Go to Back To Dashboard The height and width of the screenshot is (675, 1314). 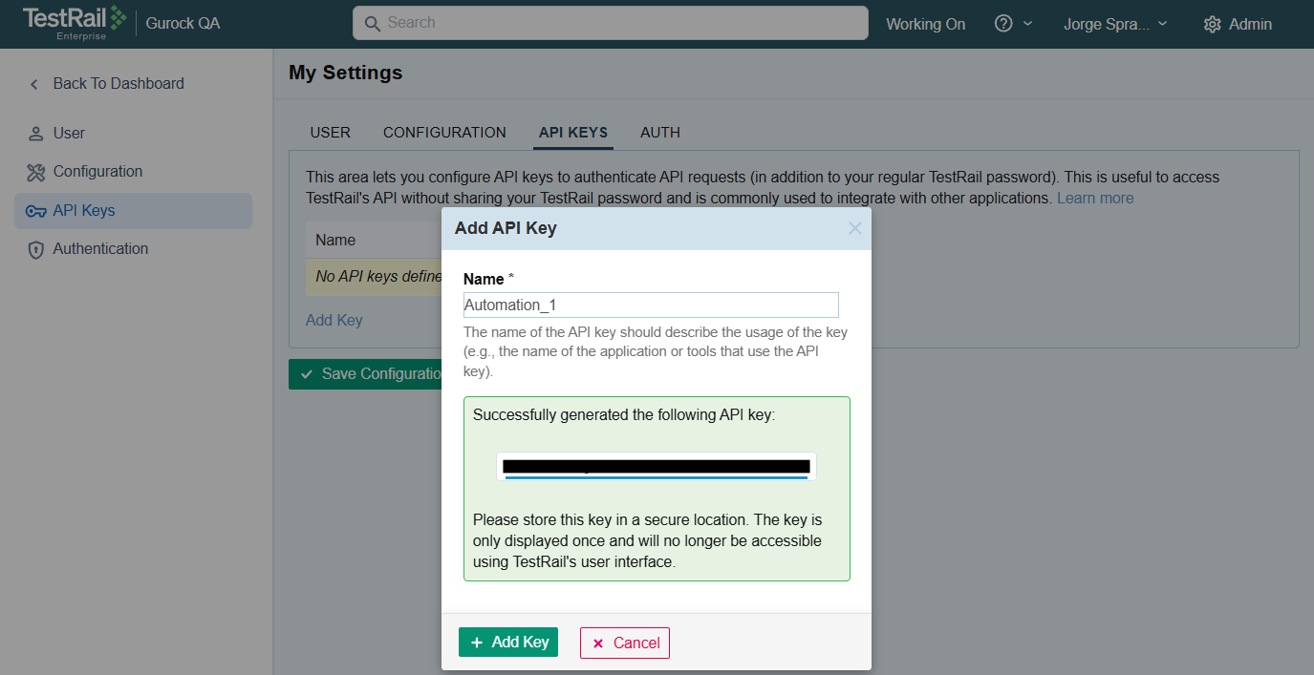click(x=118, y=84)
